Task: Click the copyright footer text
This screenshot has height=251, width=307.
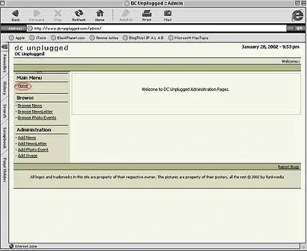Action: coord(157,177)
